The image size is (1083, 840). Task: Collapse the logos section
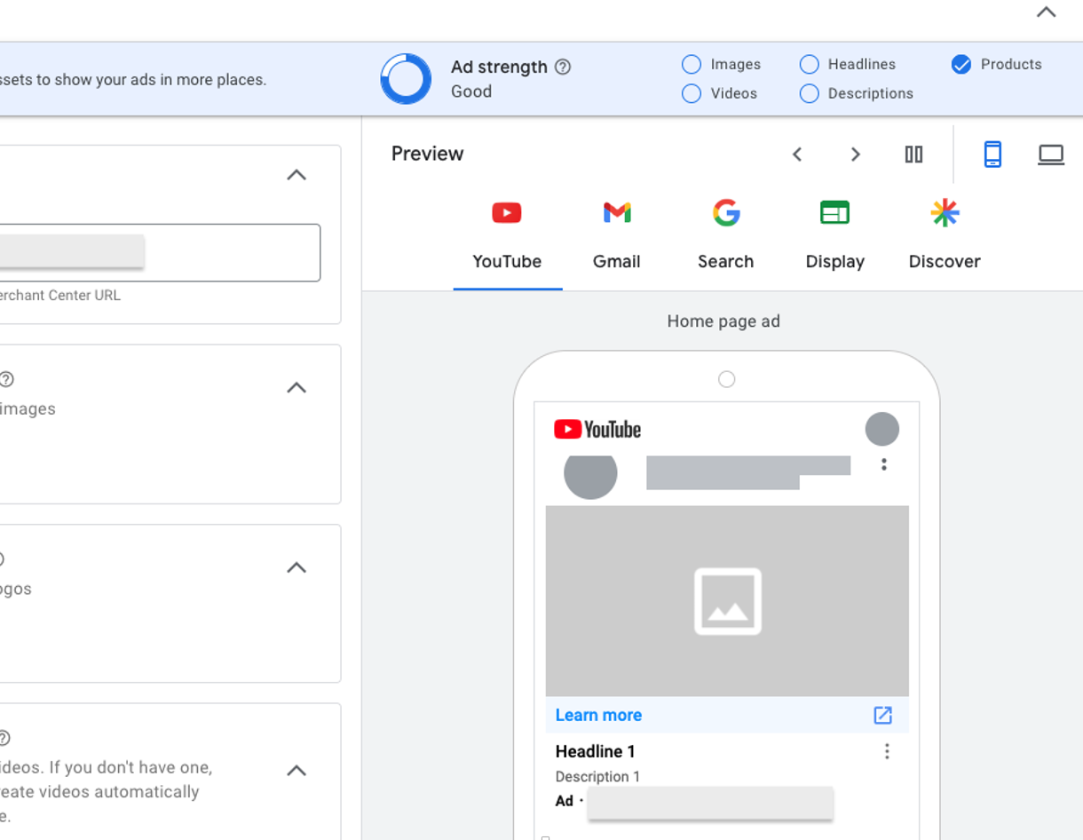click(296, 567)
